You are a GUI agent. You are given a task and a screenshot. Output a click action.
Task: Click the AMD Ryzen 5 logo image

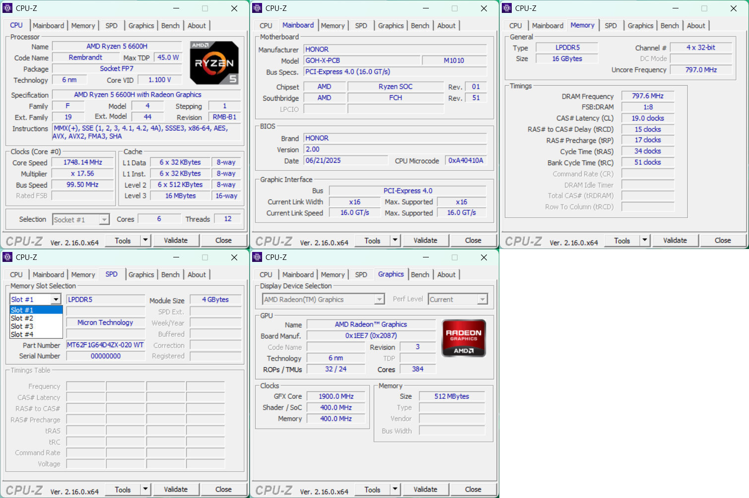tap(214, 63)
